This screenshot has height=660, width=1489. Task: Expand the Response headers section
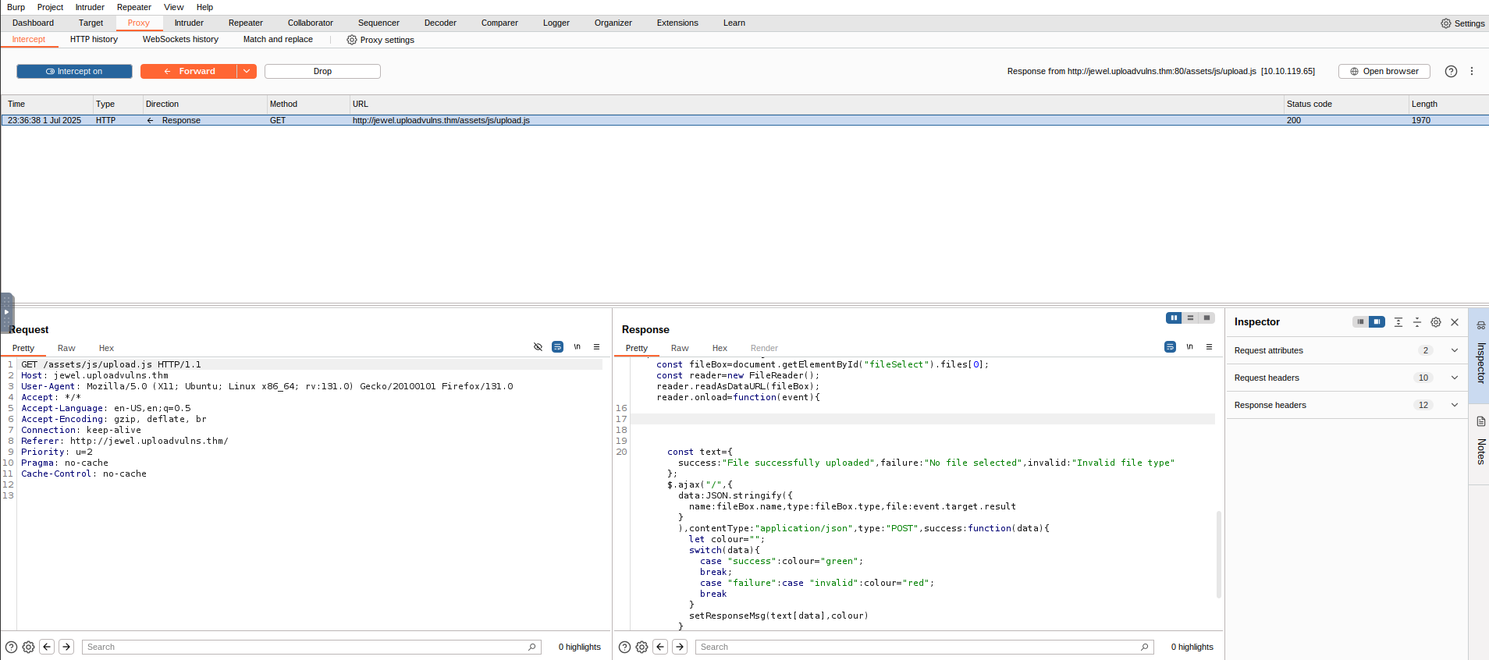[1347, 405]
